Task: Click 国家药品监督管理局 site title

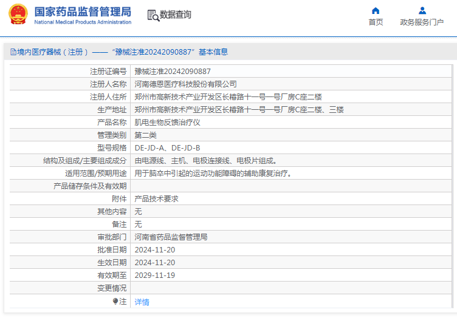Action: pos(83,12)
